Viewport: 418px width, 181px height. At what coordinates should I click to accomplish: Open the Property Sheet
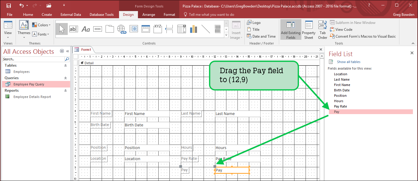(x=309, y=30)
